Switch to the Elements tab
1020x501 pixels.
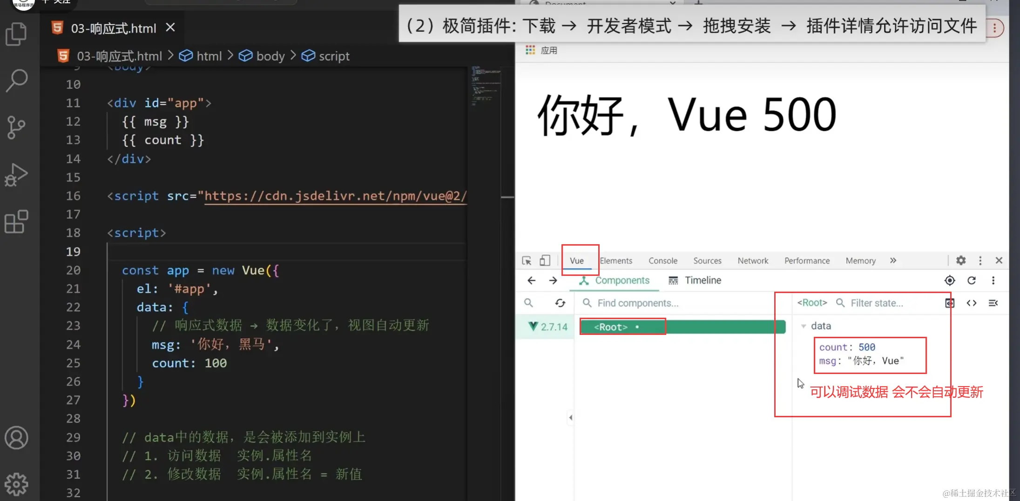pos(616,261)
